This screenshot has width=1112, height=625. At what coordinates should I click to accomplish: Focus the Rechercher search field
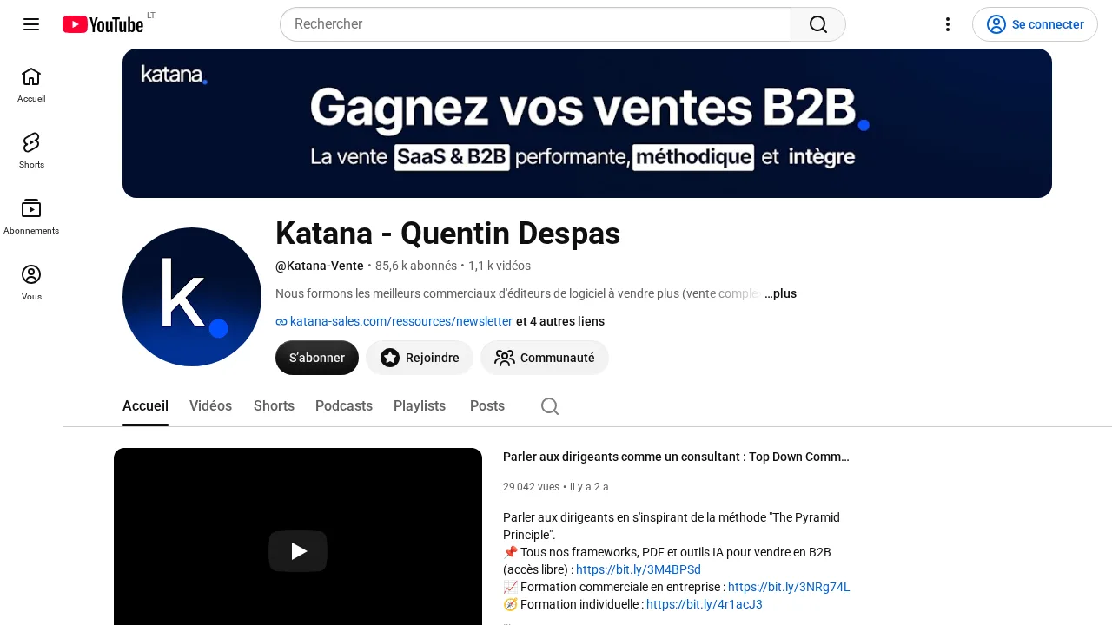click(535, 24)
